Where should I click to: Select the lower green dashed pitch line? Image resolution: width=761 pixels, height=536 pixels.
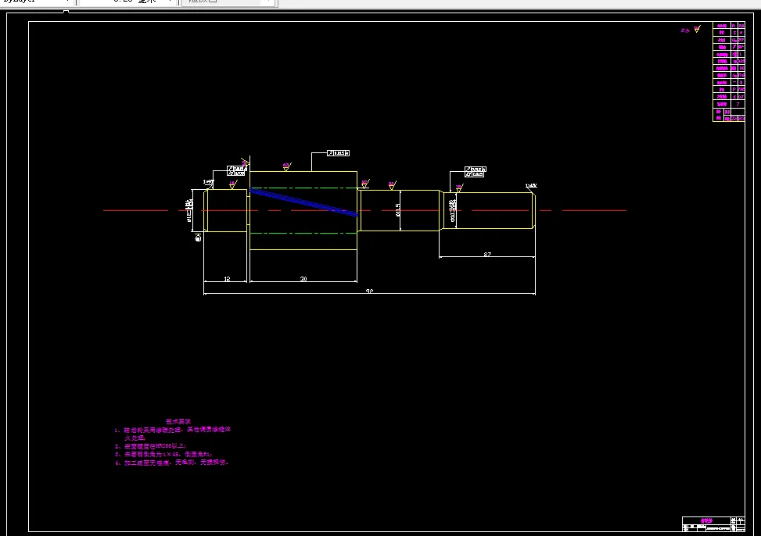coord(303,234)
